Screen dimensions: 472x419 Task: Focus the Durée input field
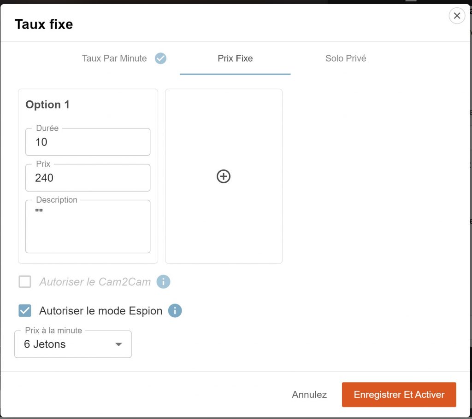click(88, 142)
